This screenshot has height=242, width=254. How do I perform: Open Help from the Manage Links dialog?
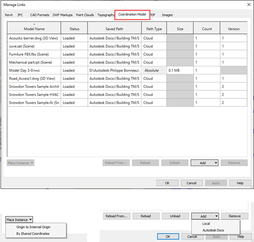click(x=240, y=183)
